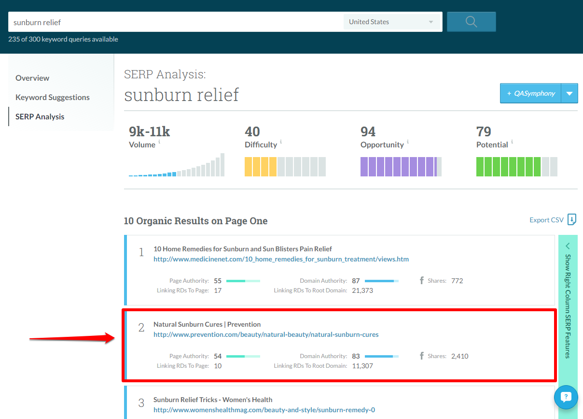
Task: Click the Opportunity info tooltip icon
Action: 408,142
